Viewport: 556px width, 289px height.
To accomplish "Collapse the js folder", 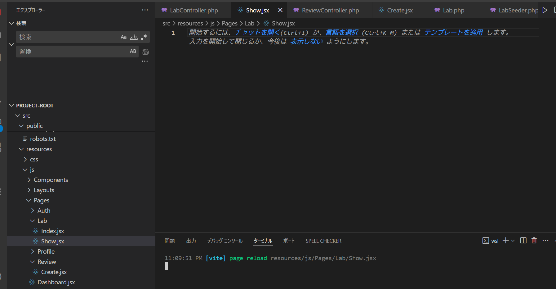I will tap(81, 169).
